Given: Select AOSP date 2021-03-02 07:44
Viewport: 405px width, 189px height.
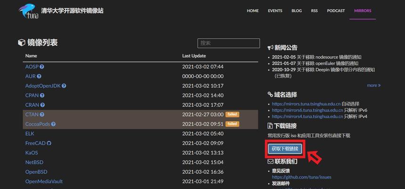Looking at the screenshot, I should (203, 67).
